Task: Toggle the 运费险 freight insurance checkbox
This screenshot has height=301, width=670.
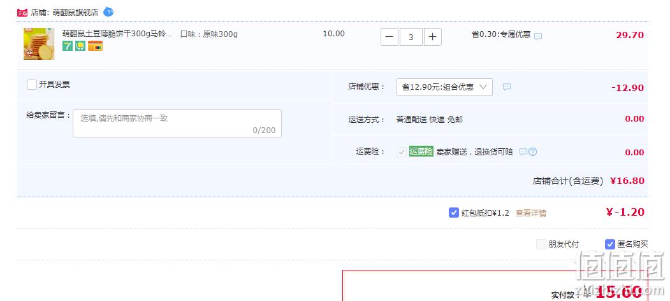Action: pyautogui.click(x=401, y=152)
